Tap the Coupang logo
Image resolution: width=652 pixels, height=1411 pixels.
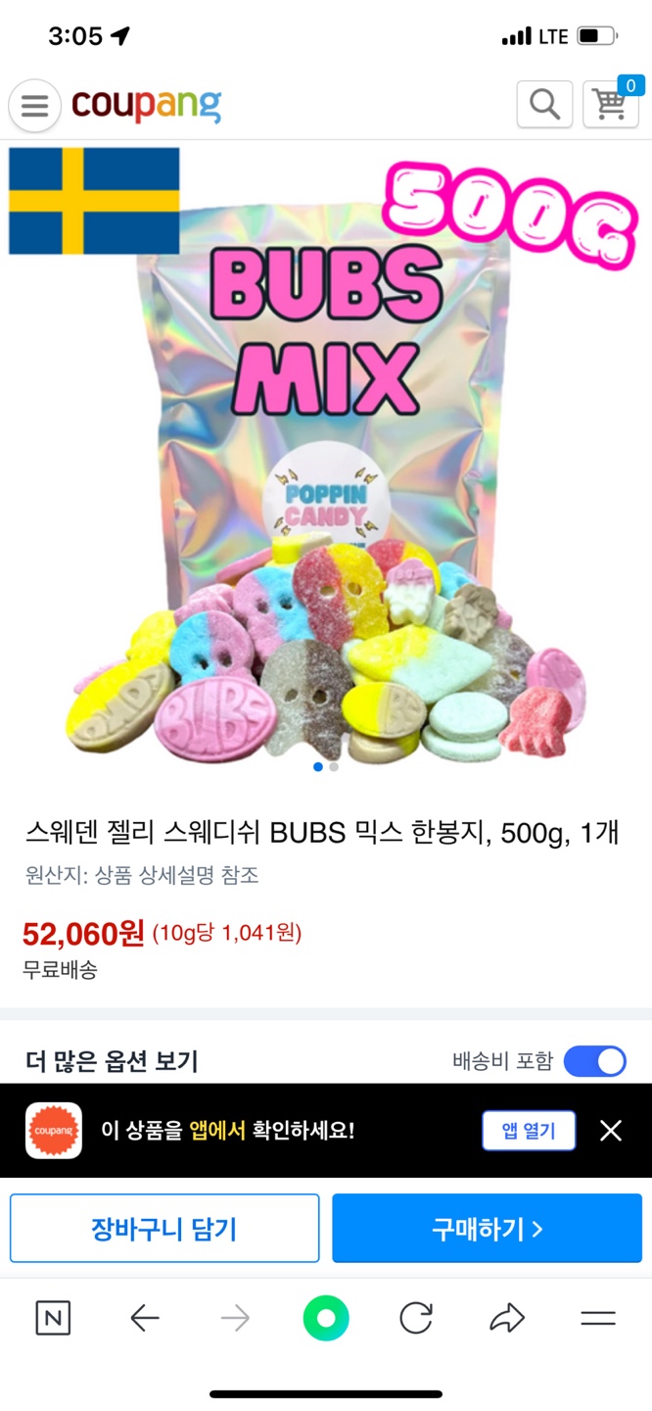point(146,105)
